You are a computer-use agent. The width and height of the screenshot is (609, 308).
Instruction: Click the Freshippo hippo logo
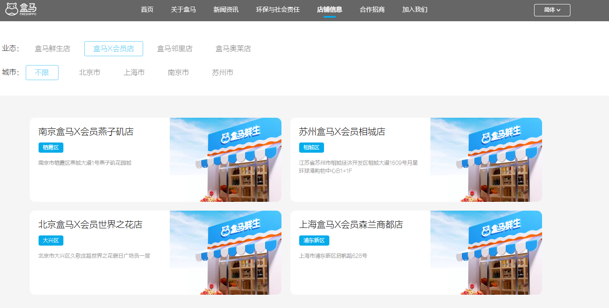21,9
